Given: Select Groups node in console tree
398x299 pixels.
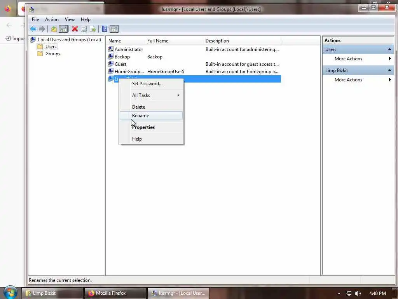Looking at the screenshot, I should [x=53, y=54].
